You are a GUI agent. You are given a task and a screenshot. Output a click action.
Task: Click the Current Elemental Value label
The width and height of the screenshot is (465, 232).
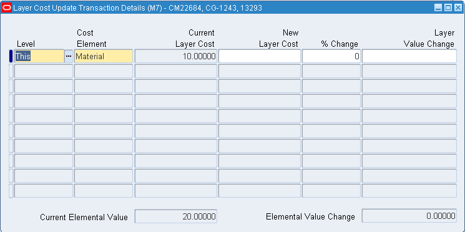coord(84,217)
